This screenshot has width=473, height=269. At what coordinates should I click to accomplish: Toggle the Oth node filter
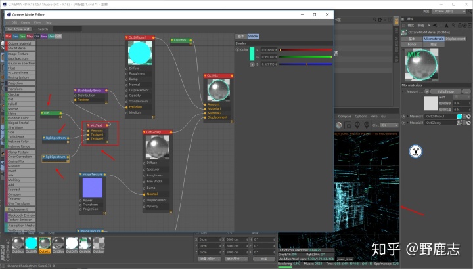(37, 37)
